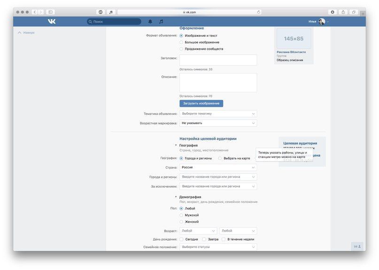Open Возрастная маркировка dropdown
379x270 pixels.
pos(218,123)
